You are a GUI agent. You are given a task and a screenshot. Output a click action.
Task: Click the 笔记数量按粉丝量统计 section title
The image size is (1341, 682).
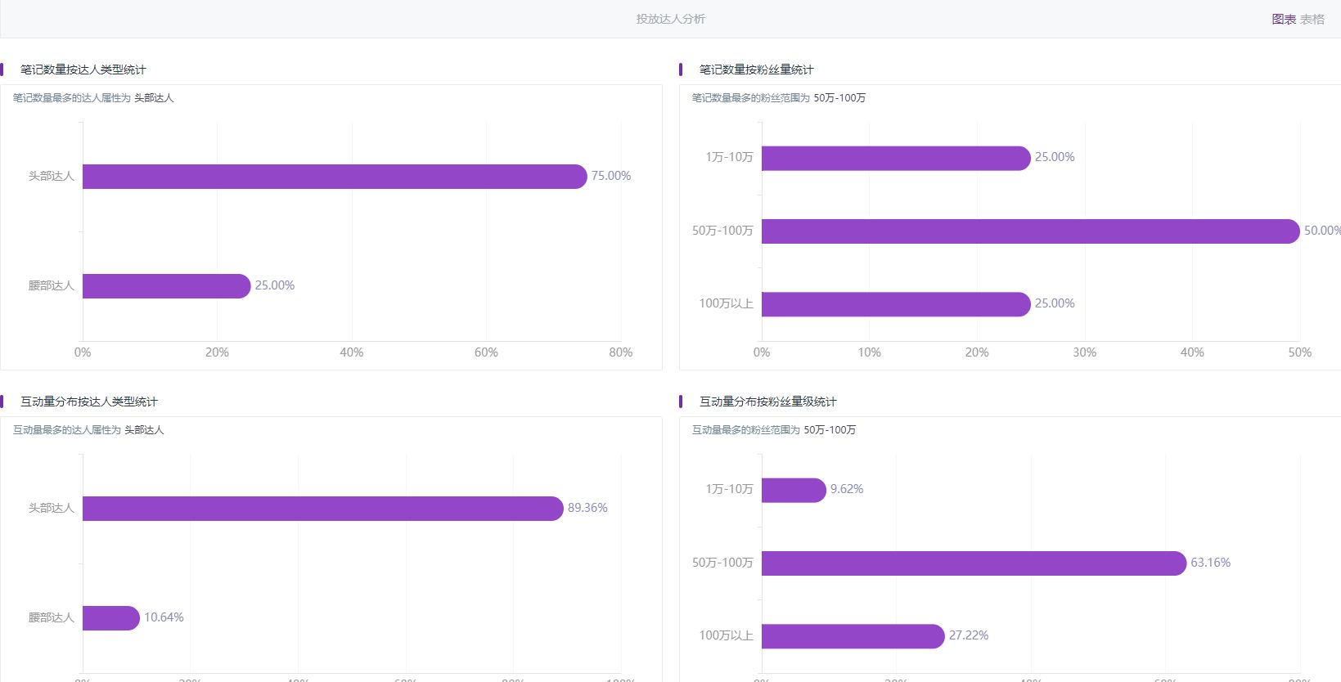tap(756, 70)
